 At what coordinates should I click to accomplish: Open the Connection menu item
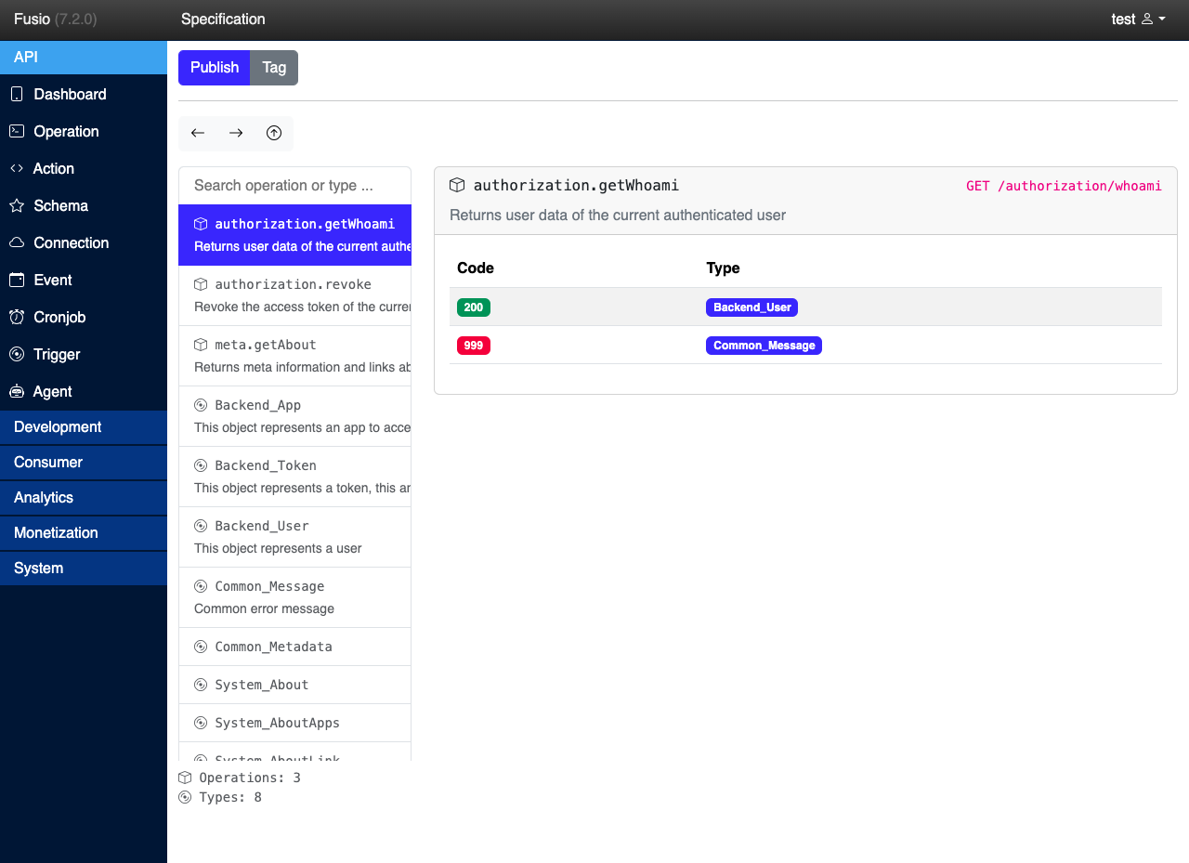84,242
